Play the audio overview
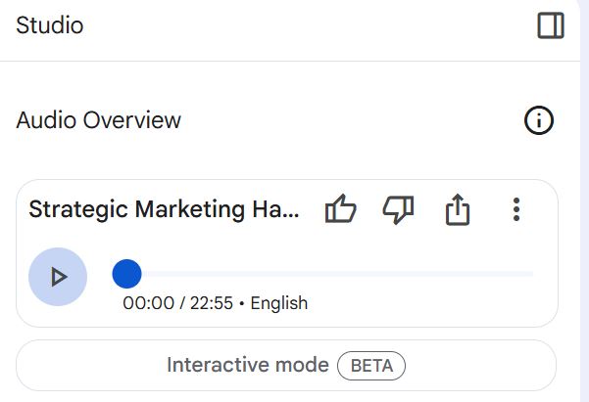589x402 pixels. pyautogui.click(x=58, y=277)
